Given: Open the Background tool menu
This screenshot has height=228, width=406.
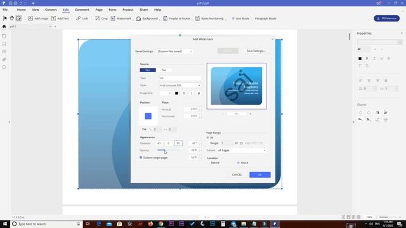Looking at the screenshot, I should (147, 18).
